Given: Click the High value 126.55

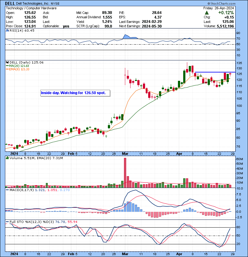Looking at the screenshot, I should tap(30, 17).
